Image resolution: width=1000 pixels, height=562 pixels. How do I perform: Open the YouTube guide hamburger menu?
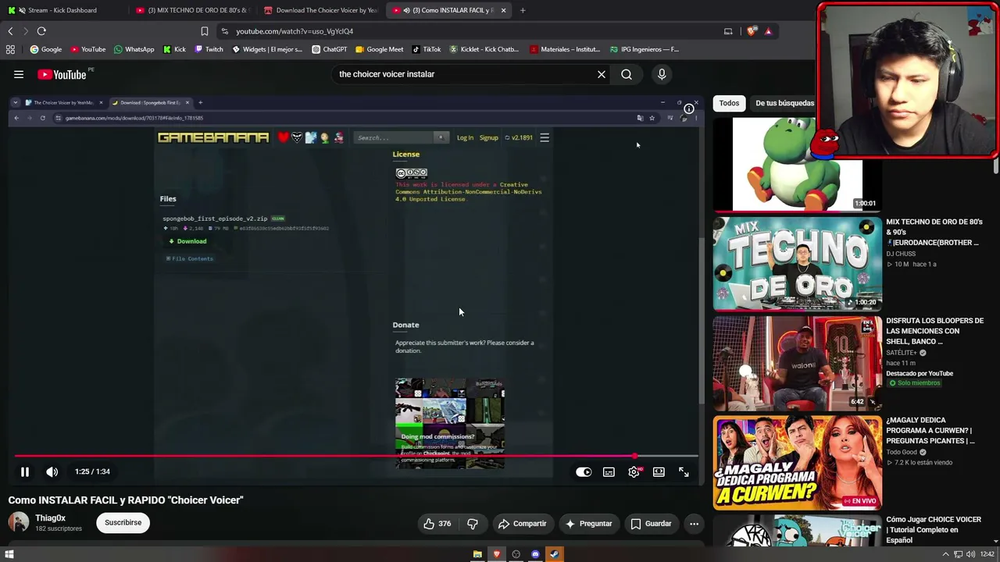[19, 74]
